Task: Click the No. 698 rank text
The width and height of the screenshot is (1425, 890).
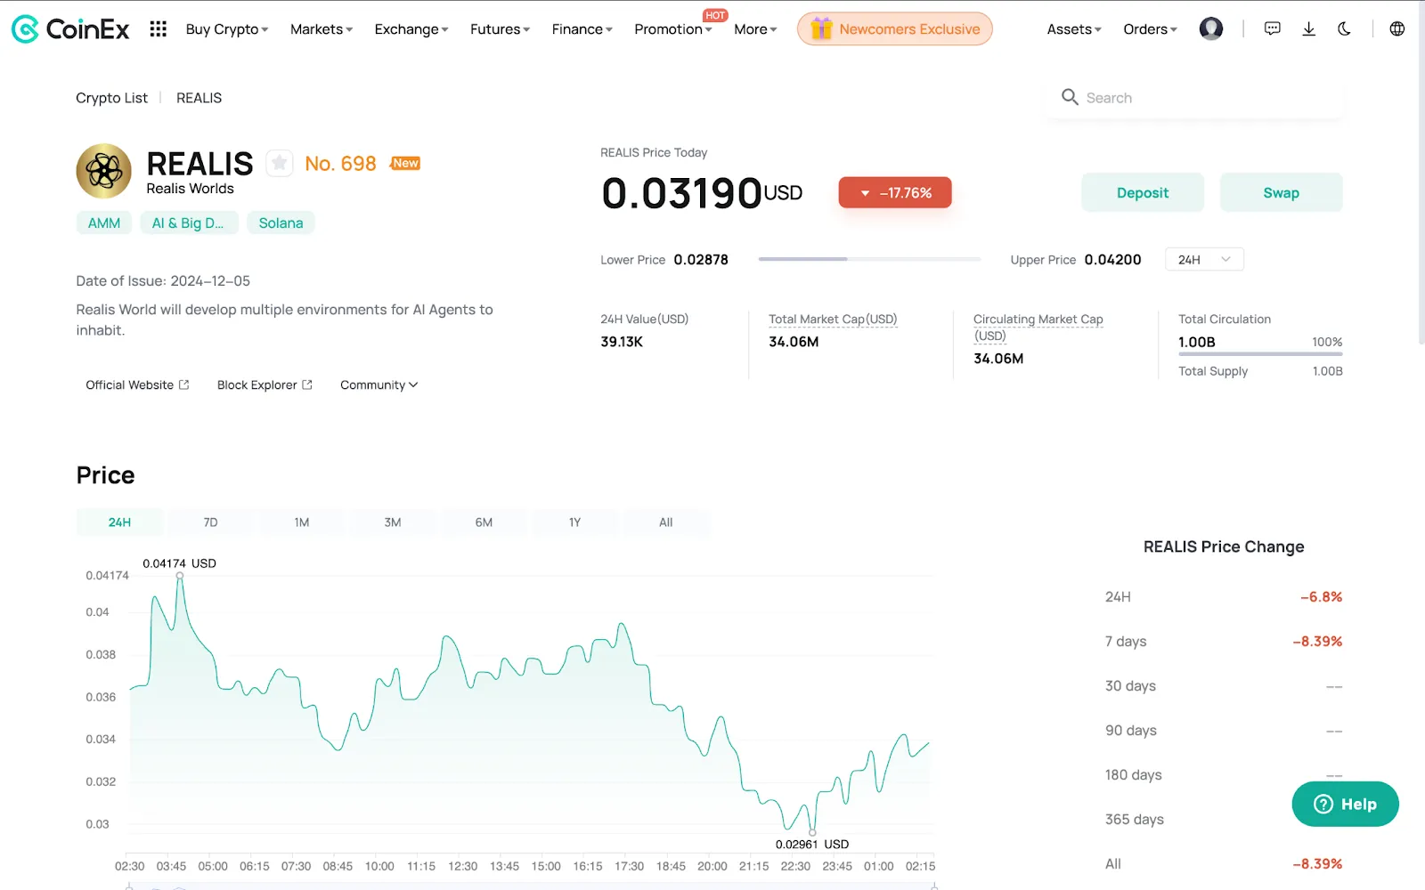Action: 340,163
